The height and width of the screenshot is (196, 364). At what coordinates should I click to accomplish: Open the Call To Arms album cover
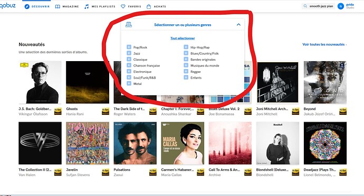pyautogui.click(x=230, y=143)
